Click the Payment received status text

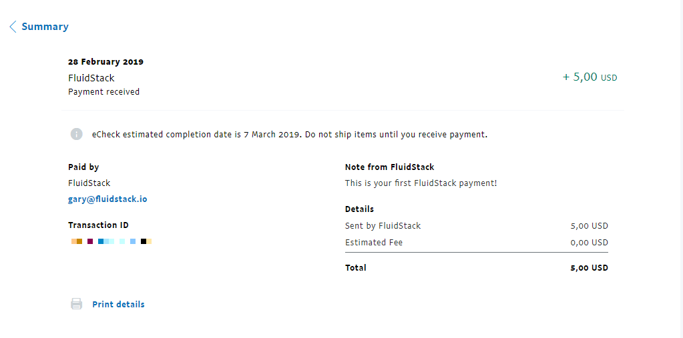click(103, 92)
